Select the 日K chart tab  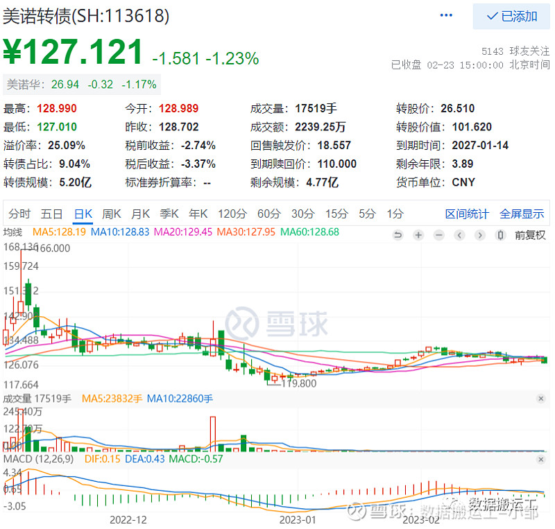(x=83, y=214)
